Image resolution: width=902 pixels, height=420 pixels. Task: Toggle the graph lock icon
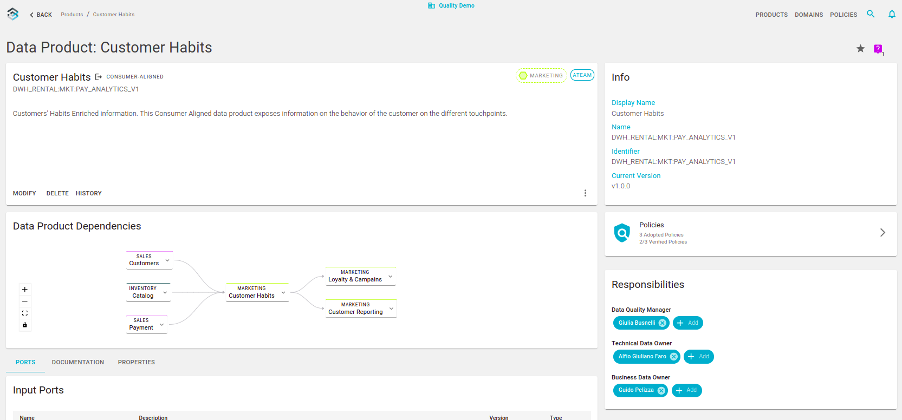click(24, 325)
